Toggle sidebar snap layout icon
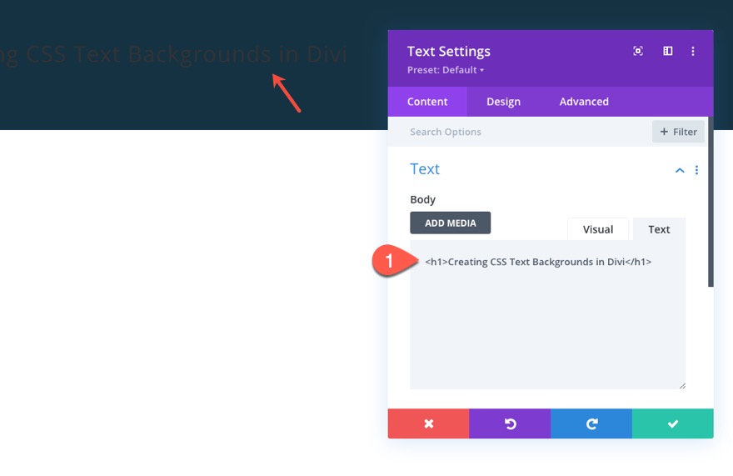This screenshot has width=733, height=476. (x=667, y=51)
